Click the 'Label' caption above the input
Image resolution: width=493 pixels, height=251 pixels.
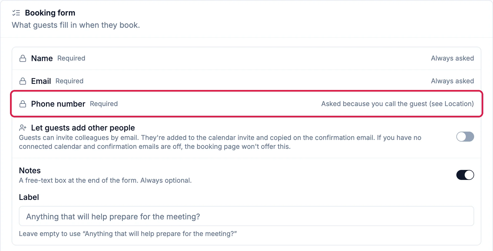29,197
